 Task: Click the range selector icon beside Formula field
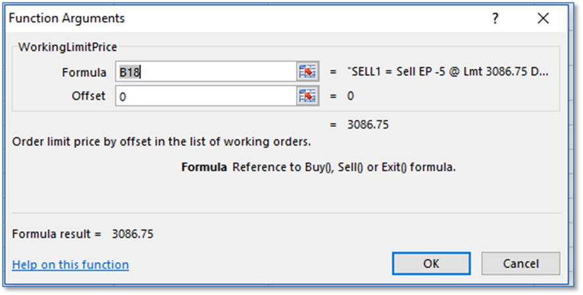pyautogui.click(x=307, y=72)
